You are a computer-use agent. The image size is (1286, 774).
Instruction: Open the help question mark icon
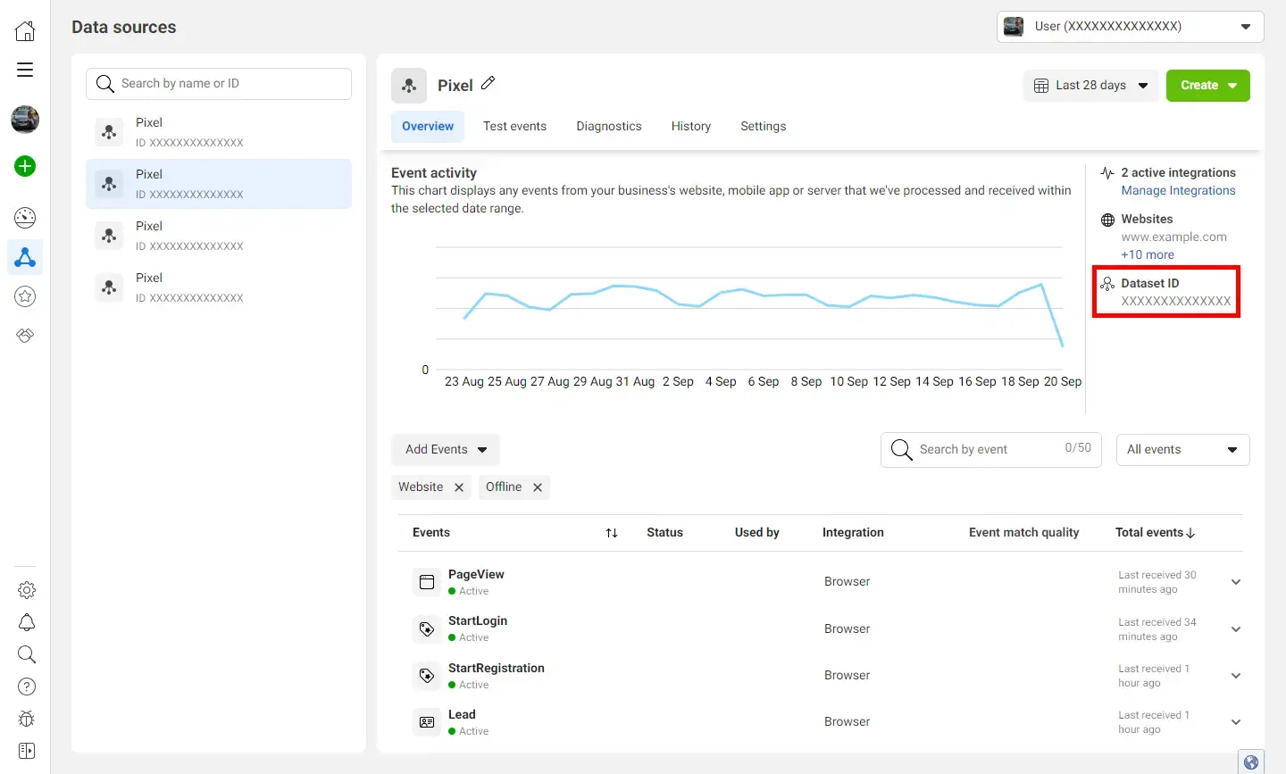[x=27, y=687]
